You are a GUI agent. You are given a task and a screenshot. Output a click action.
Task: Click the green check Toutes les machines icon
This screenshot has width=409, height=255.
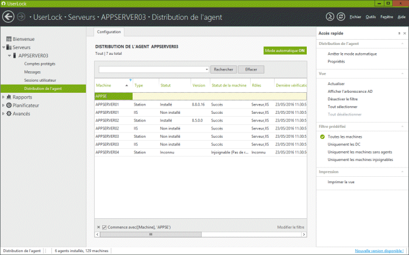click(323, 137)
